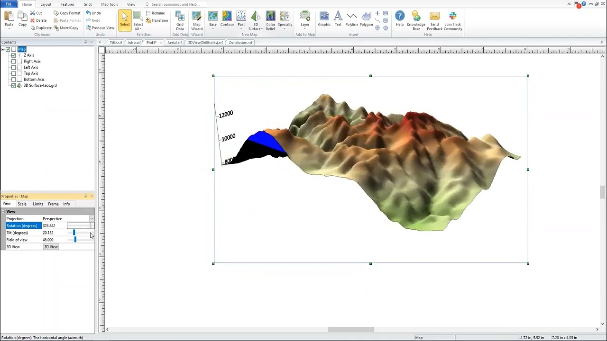Open the Projection dropdown
Screen dimensions: 607x341
coord(92,219)
